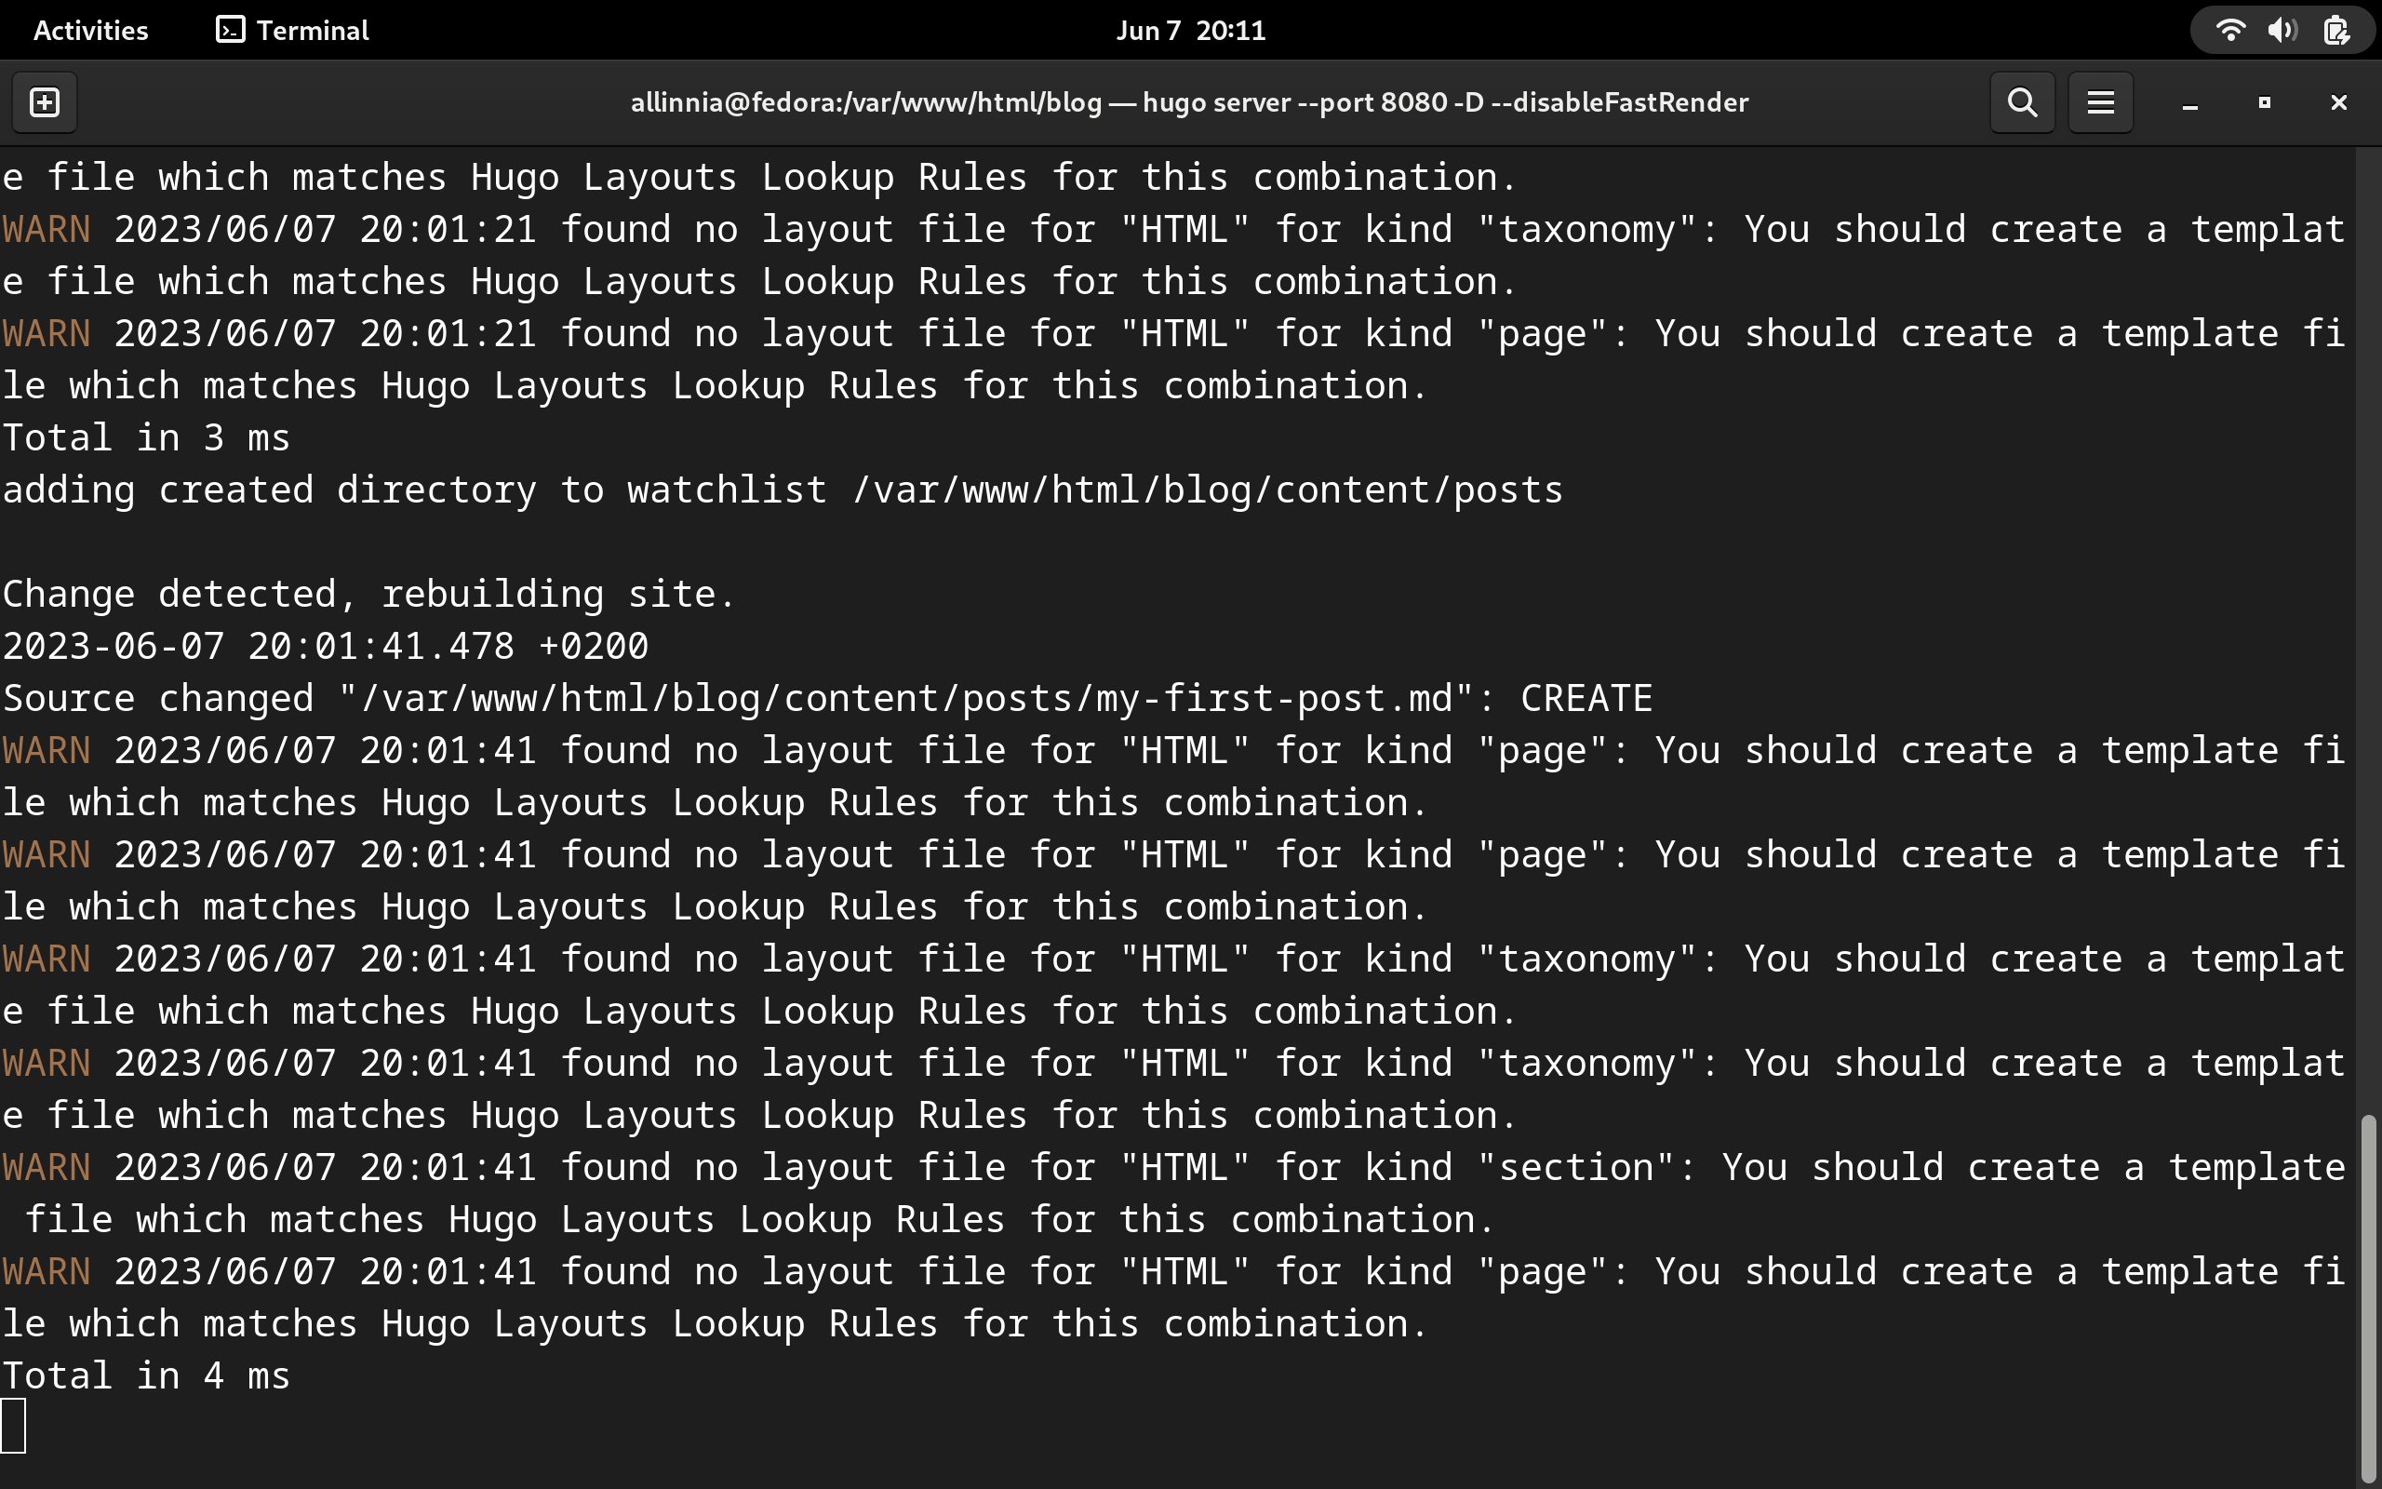Open a new terminal tab
The height and width of the screenshot is (1489, 2382).
tap(46, 102)
